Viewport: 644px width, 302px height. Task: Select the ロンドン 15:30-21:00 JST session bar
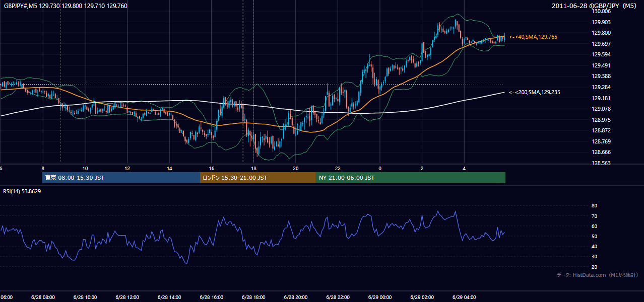[x=257, y=178]
